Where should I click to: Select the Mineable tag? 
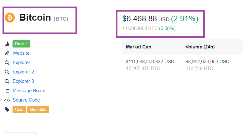coord(38,110)
